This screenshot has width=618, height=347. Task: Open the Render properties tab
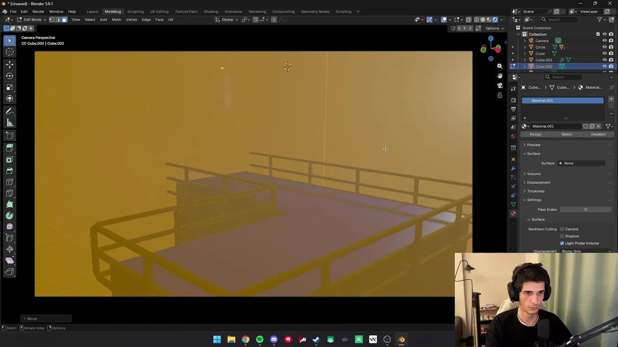(x=513, y=100)
